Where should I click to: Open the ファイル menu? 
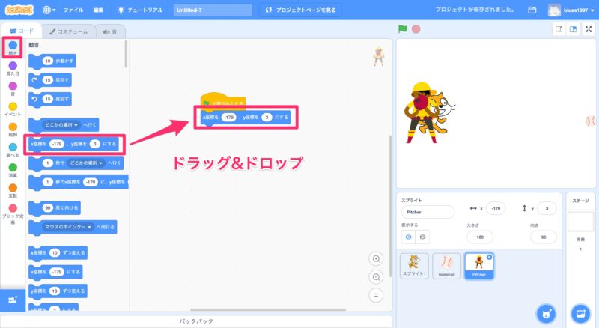(x=73, y=10)
